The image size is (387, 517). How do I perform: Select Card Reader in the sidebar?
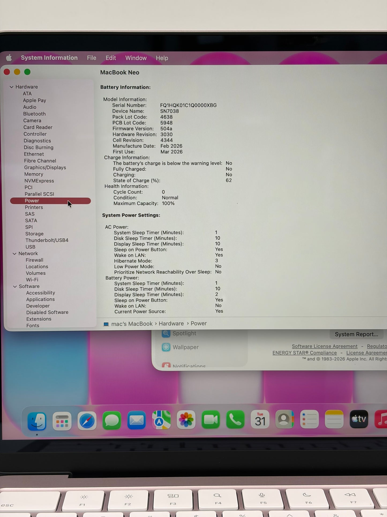tap(38, 127)
